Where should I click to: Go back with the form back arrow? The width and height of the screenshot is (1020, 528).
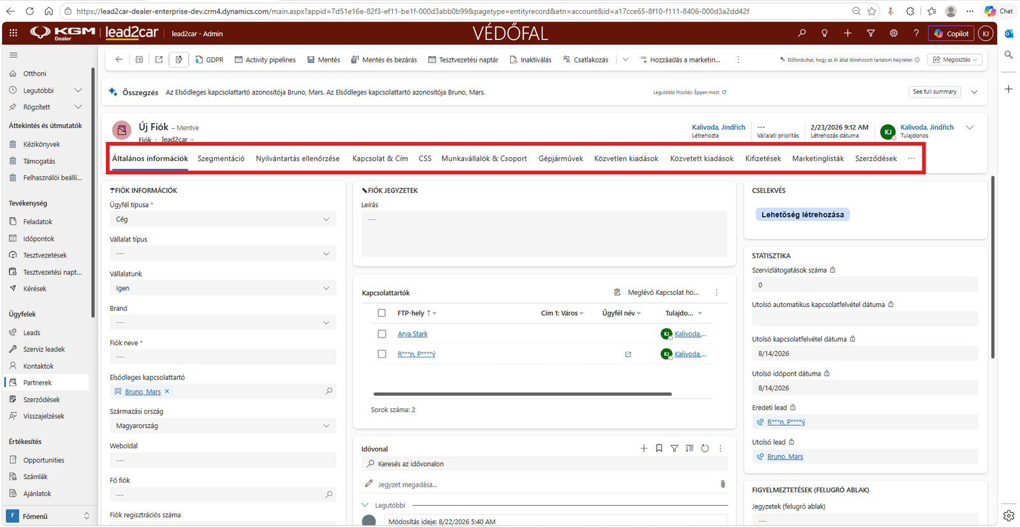(x=119, y=59)
